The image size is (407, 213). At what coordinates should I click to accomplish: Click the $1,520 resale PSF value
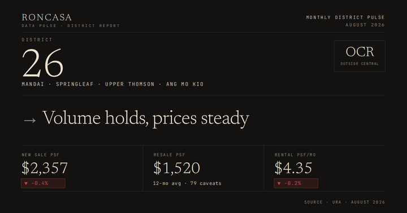pos(177,168)
